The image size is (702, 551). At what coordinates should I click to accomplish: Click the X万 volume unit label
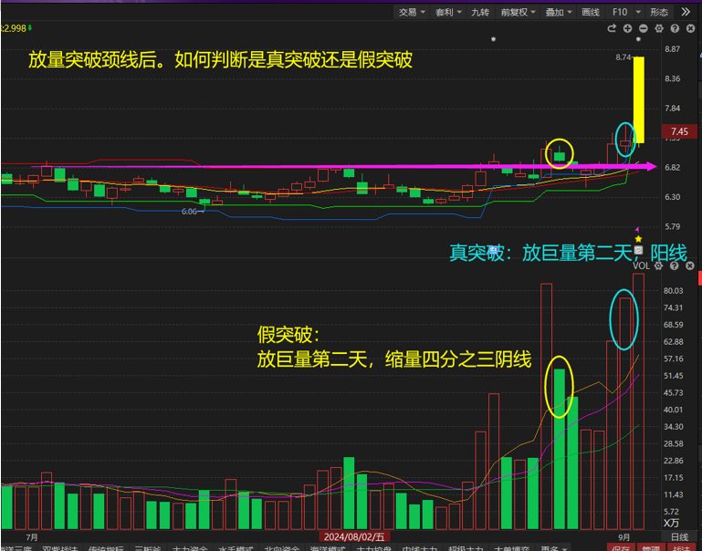(671, 523)
